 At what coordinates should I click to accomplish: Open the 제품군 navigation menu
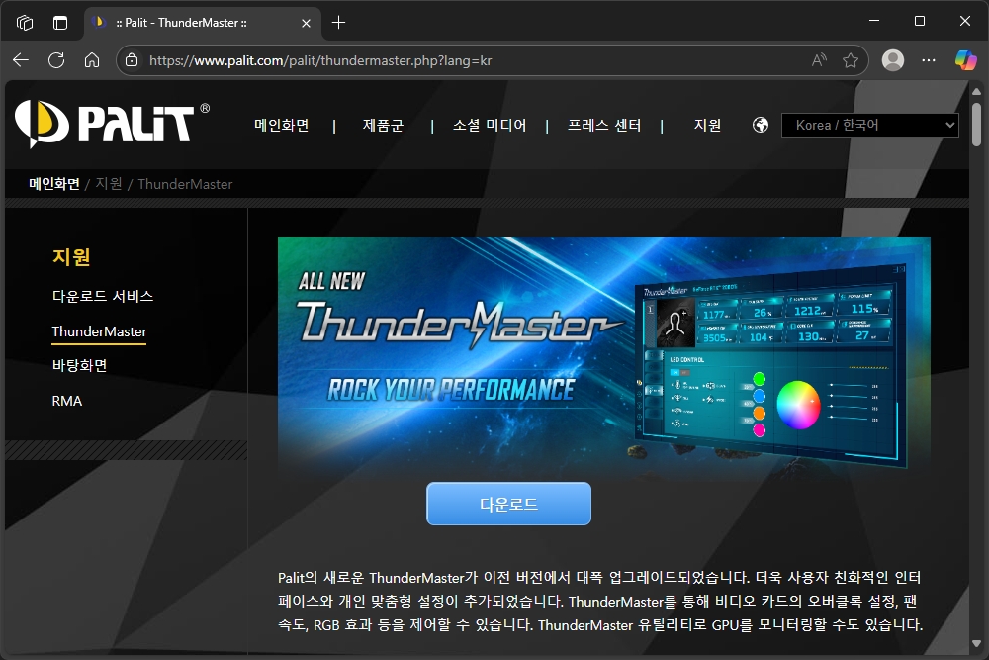pyautogui.click(x=383, y=125)
